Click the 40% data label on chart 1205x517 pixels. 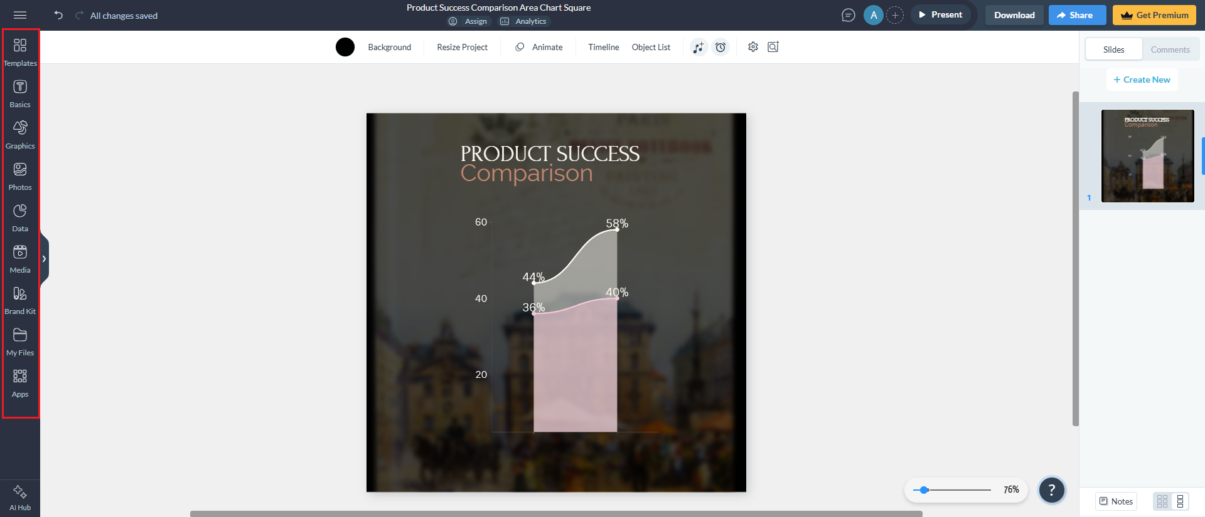tap(617, 292)
